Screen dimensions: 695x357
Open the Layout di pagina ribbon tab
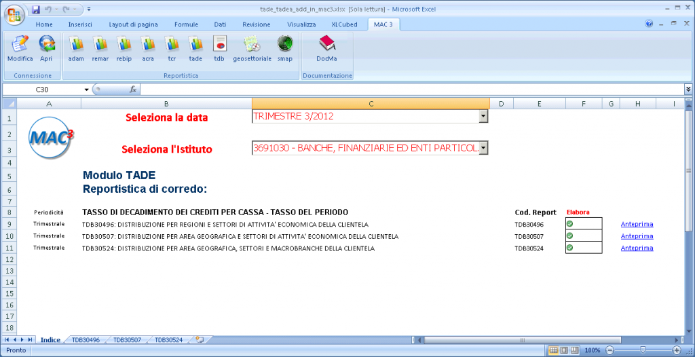(134, 24)
